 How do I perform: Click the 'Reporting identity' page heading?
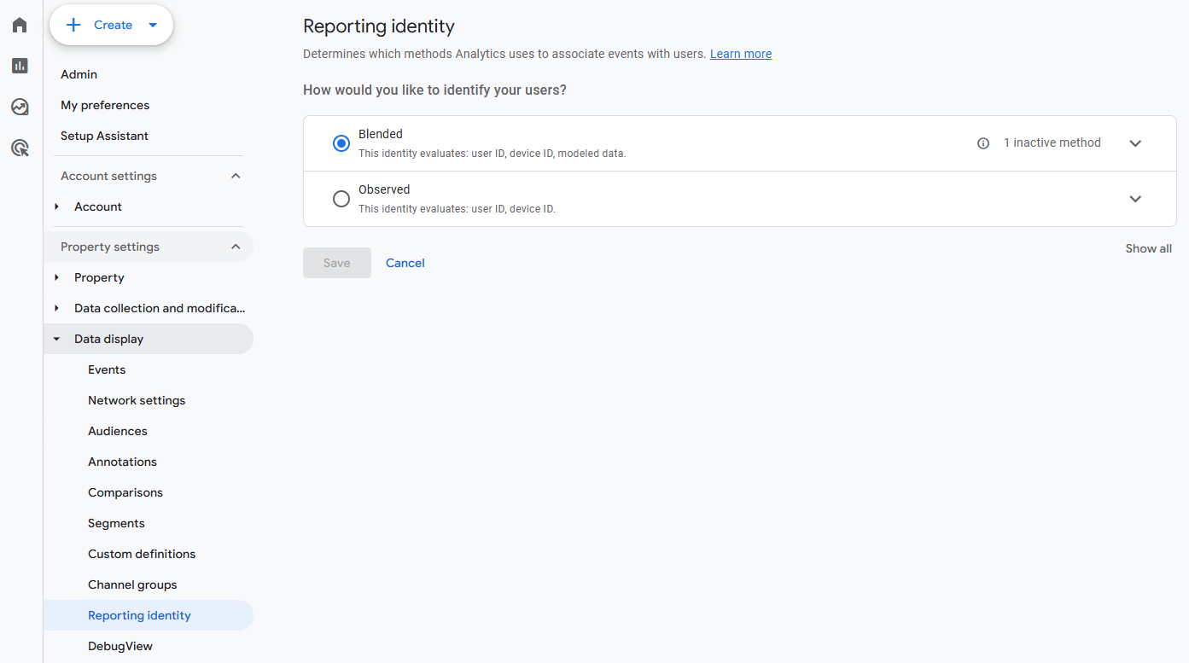(379, 26)
